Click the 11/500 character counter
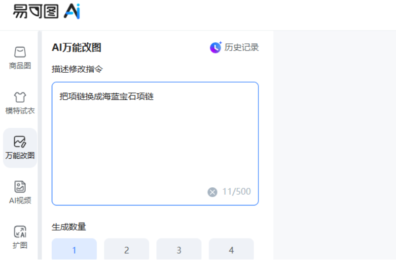396x261 pixels. pos(236,192)
